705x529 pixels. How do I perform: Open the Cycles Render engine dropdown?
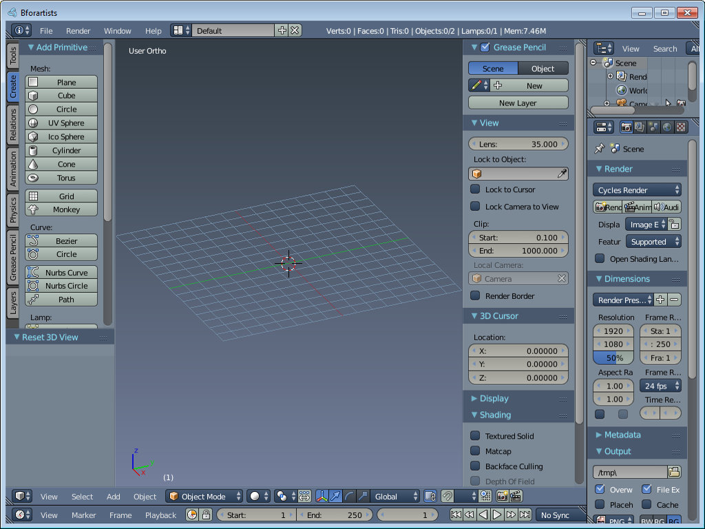[x=637, y=190]
